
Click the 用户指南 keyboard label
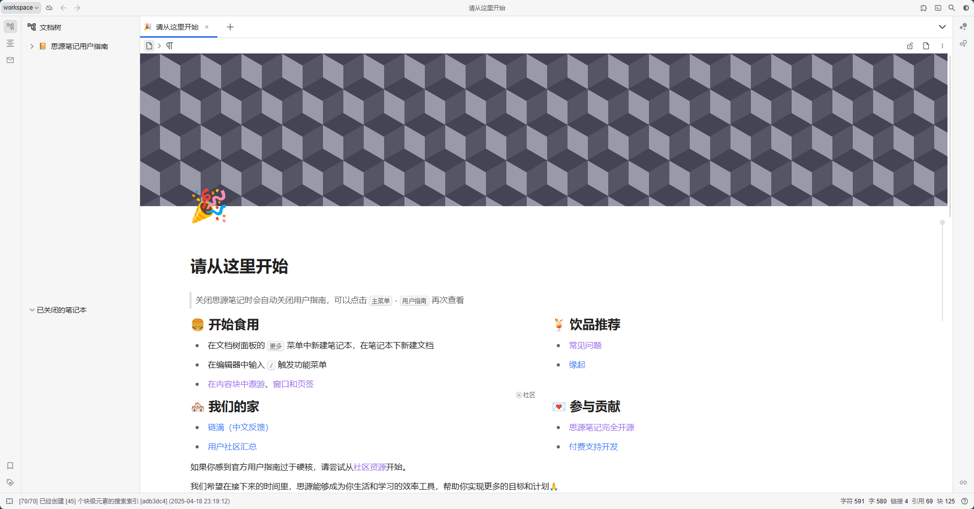pos(414,301)
